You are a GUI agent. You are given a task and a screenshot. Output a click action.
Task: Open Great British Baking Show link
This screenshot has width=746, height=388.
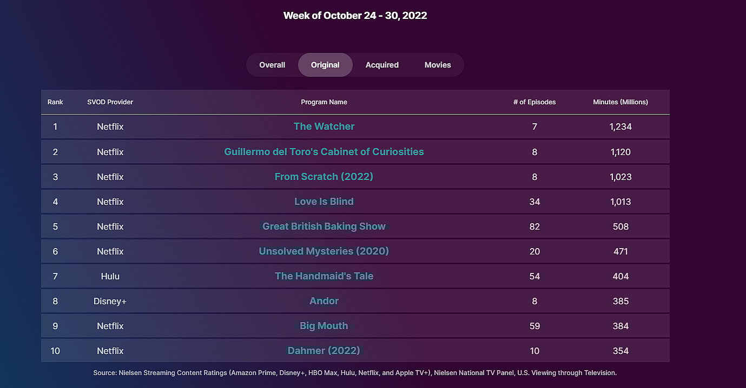(324, 226)
